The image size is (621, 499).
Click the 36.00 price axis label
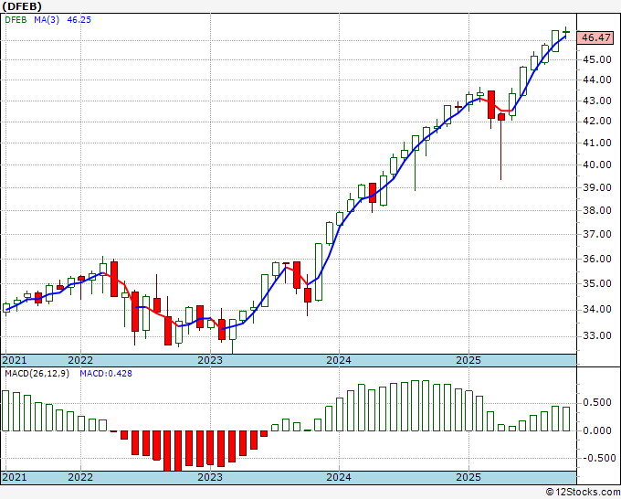[597, 259]
